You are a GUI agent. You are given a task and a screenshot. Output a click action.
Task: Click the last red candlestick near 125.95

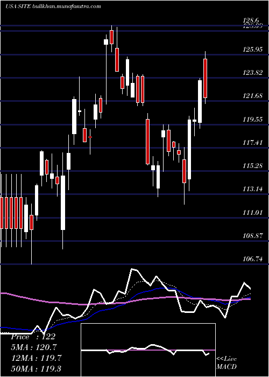tap(206, 78)
